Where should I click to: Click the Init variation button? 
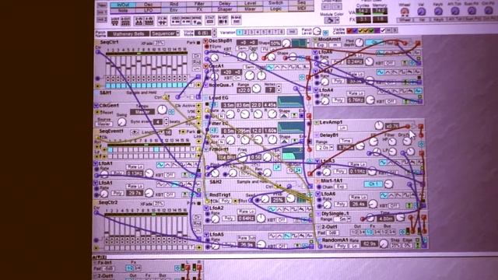(x=292, y=32)
